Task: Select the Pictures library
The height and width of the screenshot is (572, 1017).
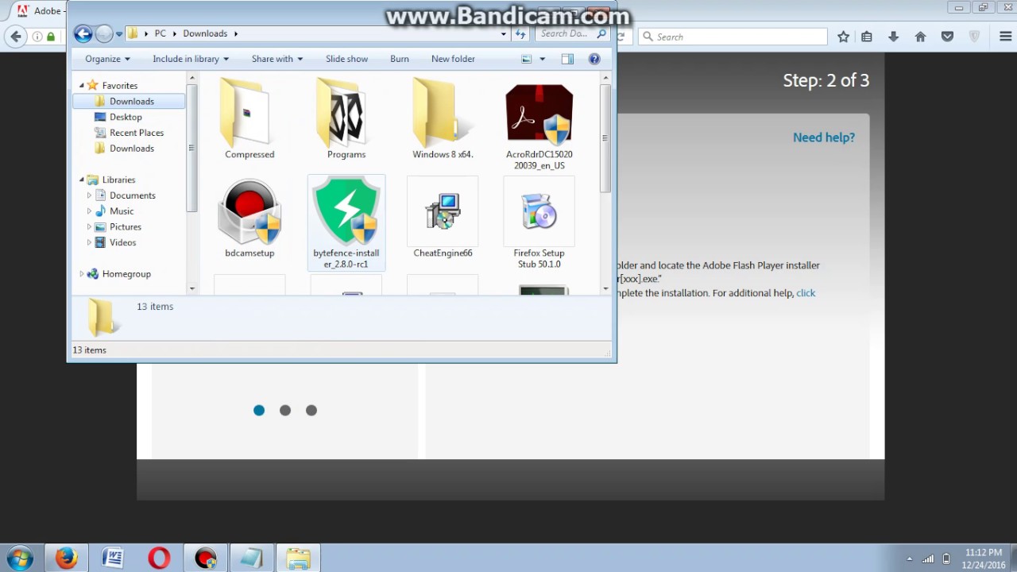Action: 126,227
